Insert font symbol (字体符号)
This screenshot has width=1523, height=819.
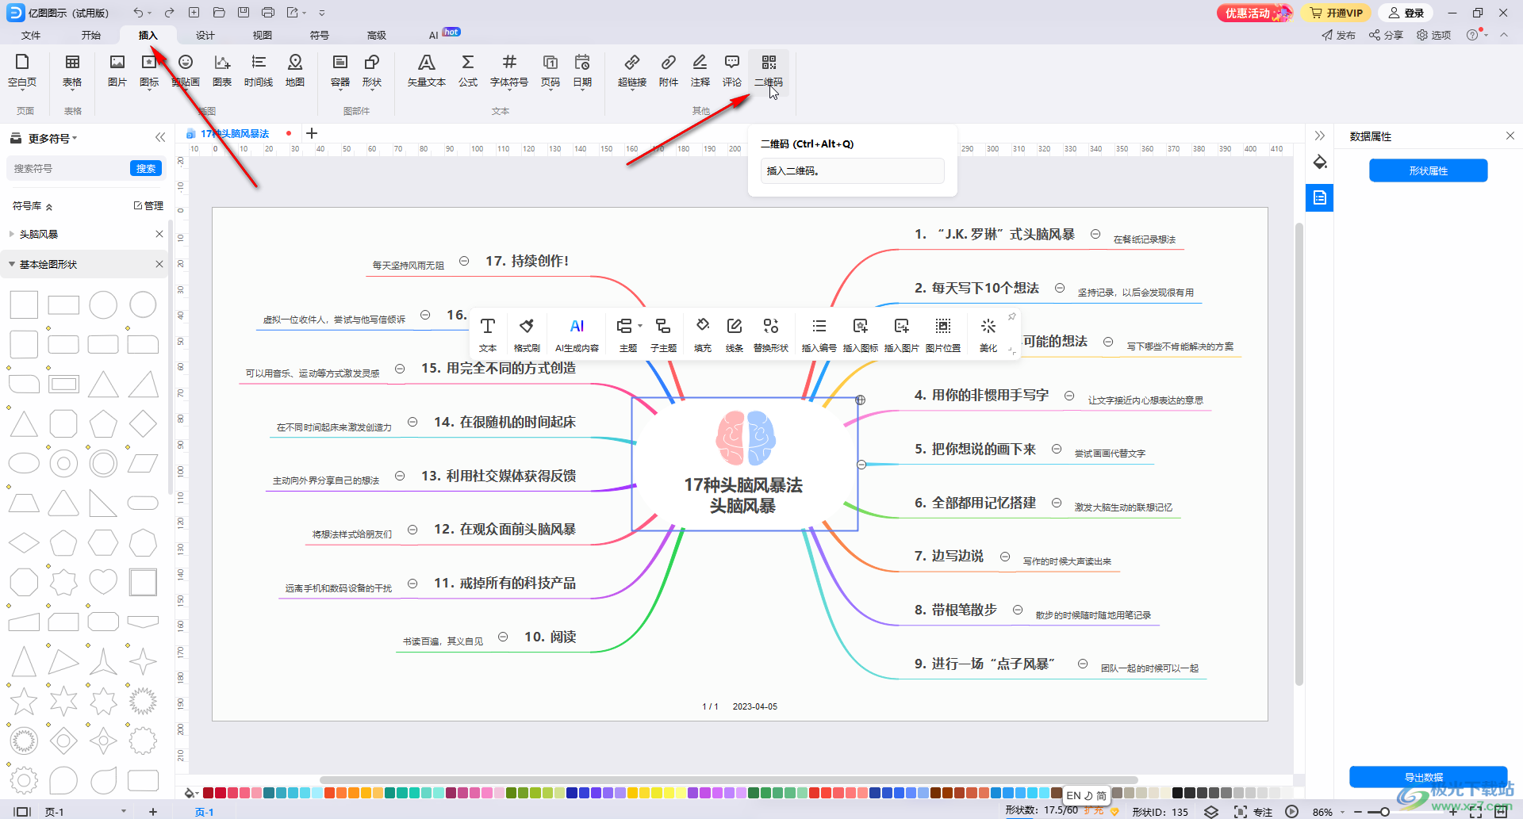[509, 71]
